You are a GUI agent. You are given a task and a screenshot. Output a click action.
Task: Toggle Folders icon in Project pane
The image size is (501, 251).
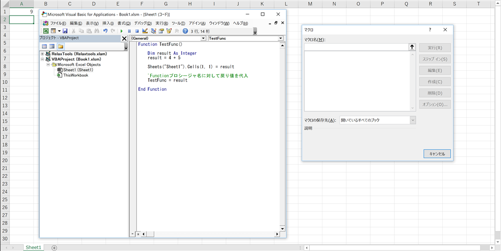click(x=60, y=46)
